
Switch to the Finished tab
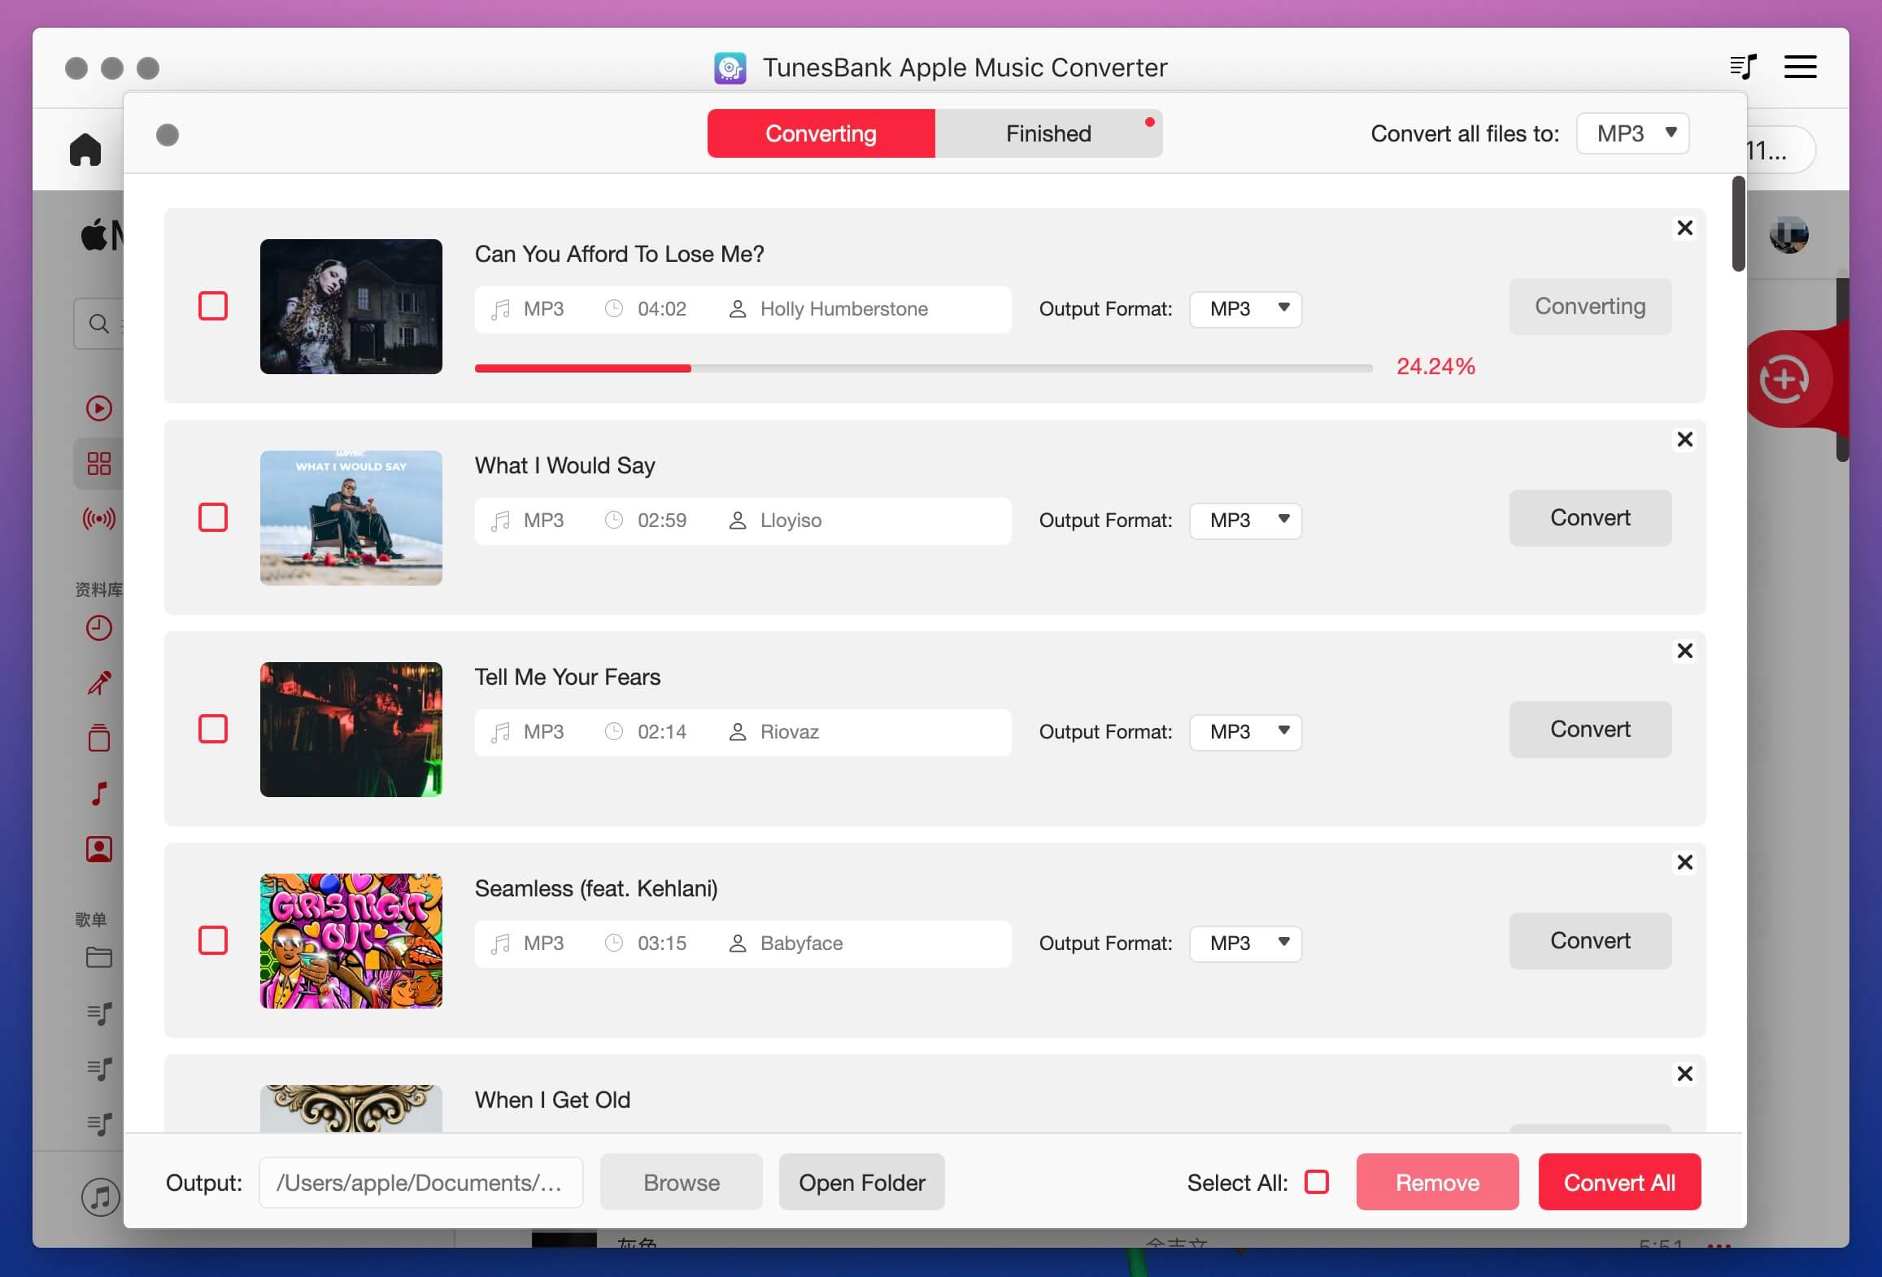tap(1048, 133)
